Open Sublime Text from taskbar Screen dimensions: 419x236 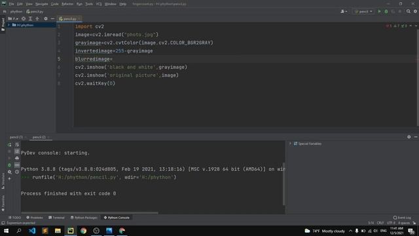click(x=45, y=231)
